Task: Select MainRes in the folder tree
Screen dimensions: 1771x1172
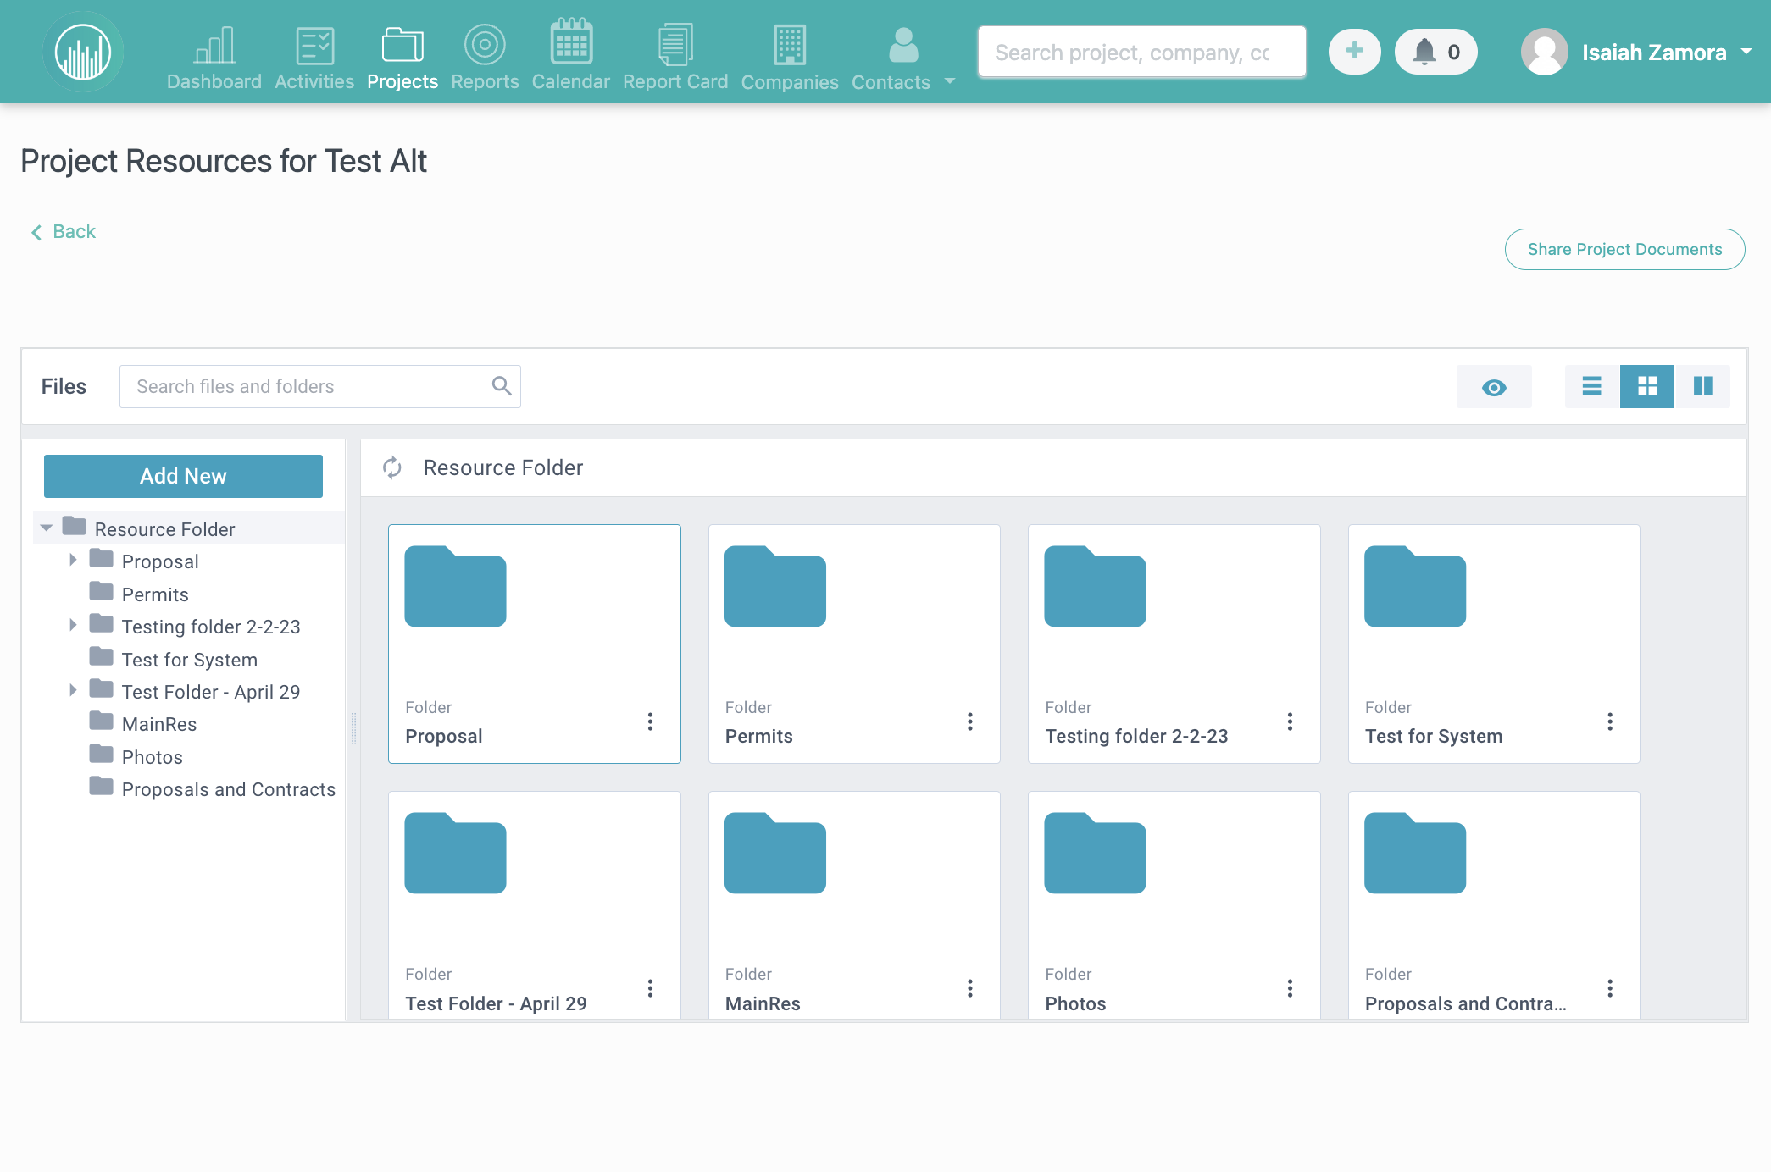Action: [159, 724]
